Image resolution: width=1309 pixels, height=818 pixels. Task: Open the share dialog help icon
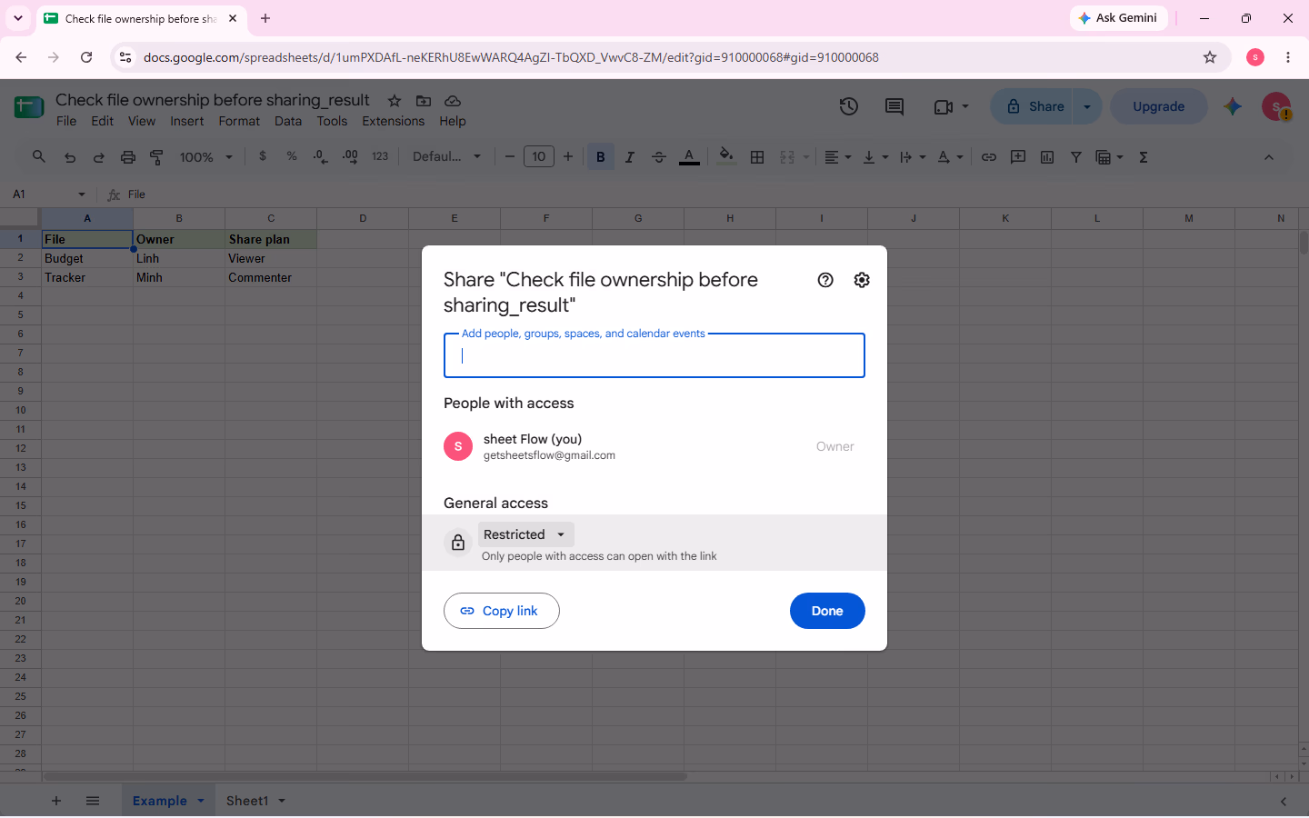click(825, 280)
